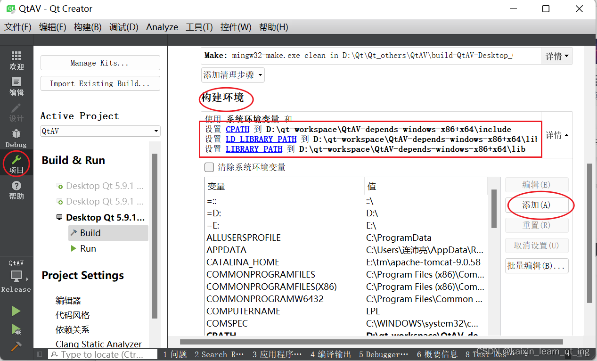Open the Application Output (应用程序) pane
The height and width of the screenshot is (361, 597).
point(277,354)
